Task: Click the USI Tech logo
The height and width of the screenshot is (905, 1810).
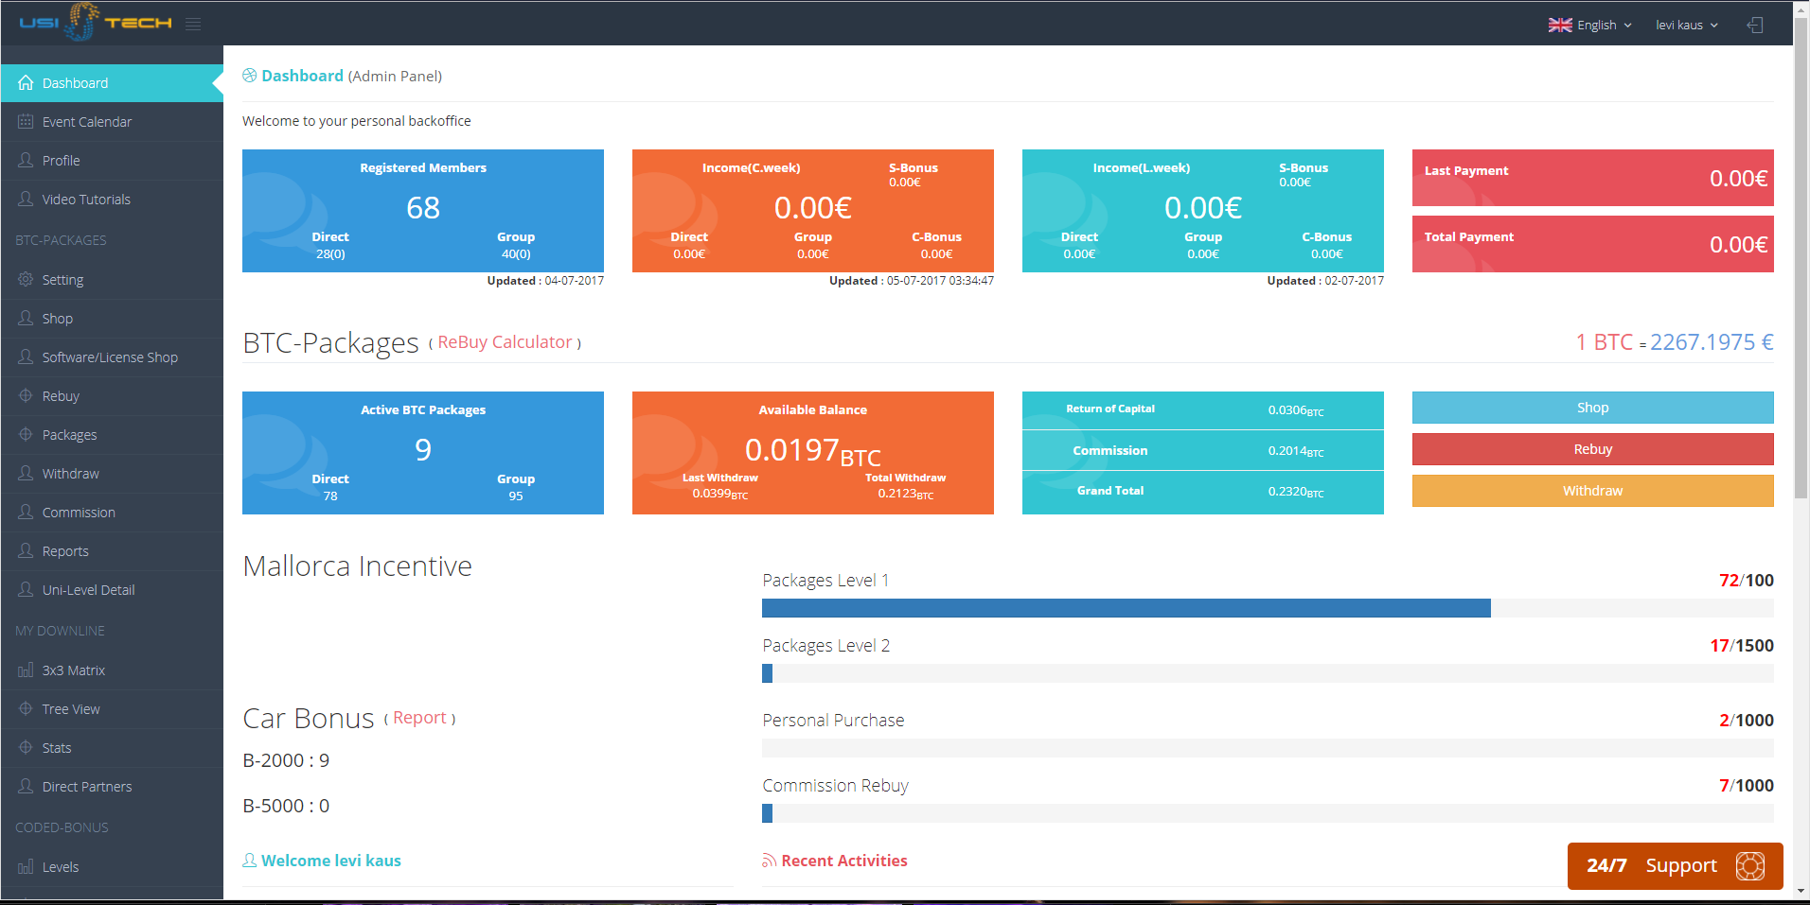Action: 95,22
